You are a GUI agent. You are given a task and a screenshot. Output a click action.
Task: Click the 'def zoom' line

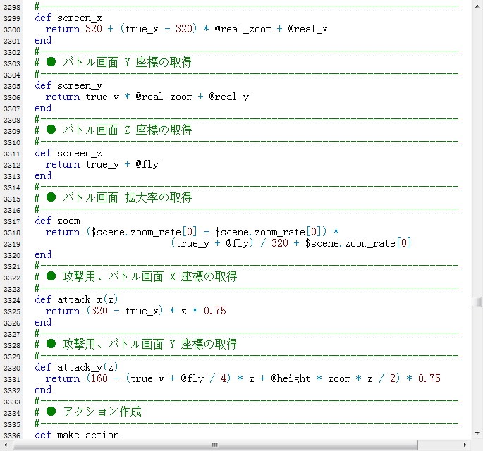pos(57,221)
